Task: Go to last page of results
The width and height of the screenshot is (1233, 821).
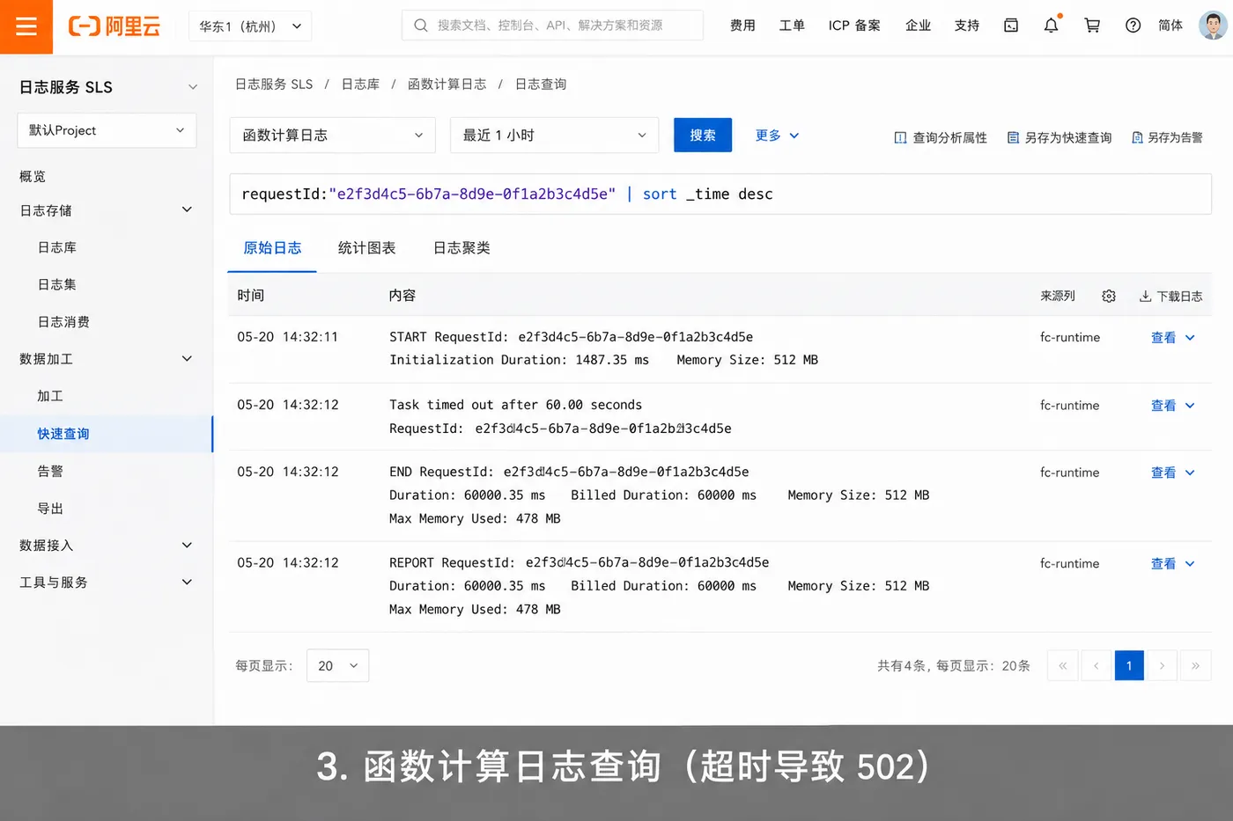Action: click(x=1195, y=665)
